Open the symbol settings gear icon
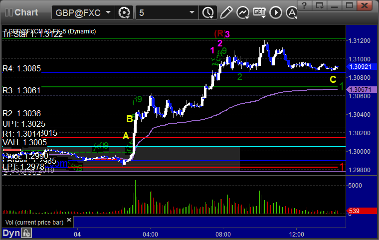Image resolution: width=379 pixels, height=240 pixels. (124, 12)
